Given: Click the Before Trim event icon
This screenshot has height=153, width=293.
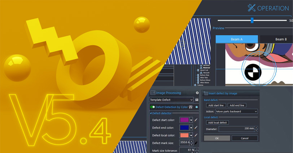Looking at the screenshot, I should [x=198, y=75].
